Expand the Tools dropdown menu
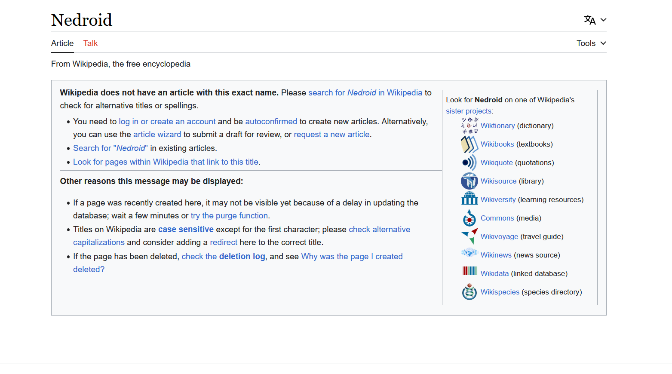 point(592,43)
